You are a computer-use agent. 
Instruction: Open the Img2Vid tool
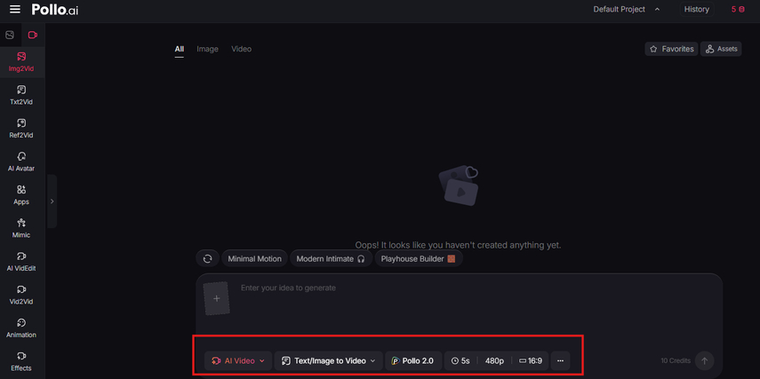pyautogui.click(x=21, y=62)
